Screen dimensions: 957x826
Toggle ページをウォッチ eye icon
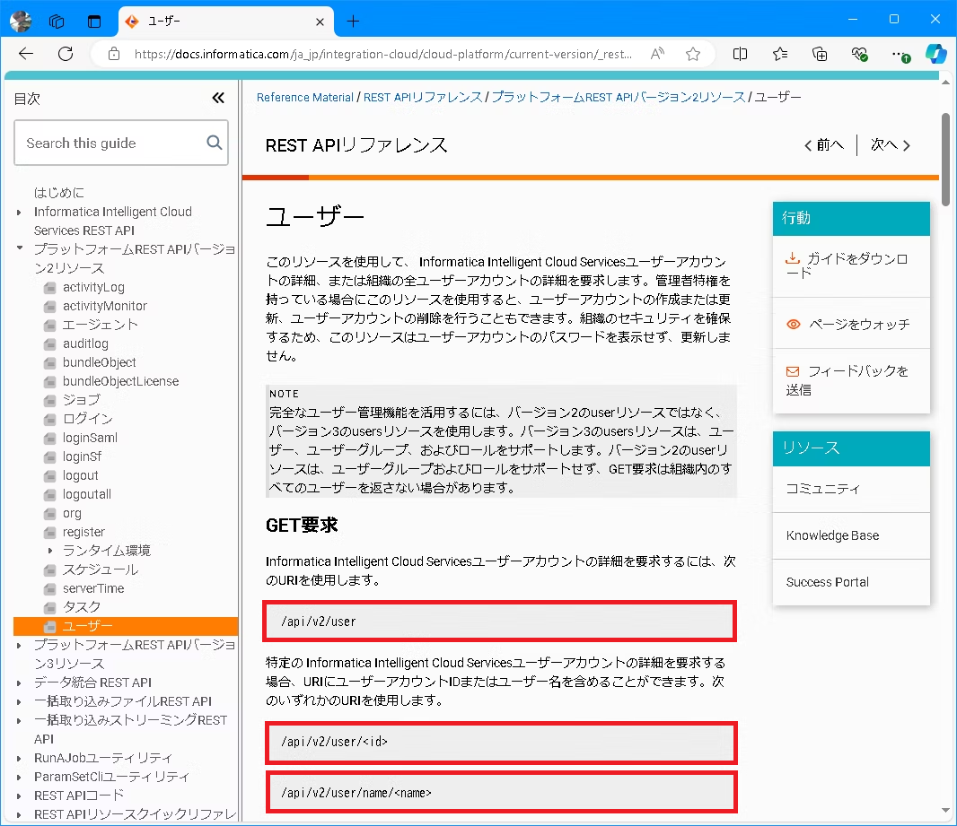point(793,325)
